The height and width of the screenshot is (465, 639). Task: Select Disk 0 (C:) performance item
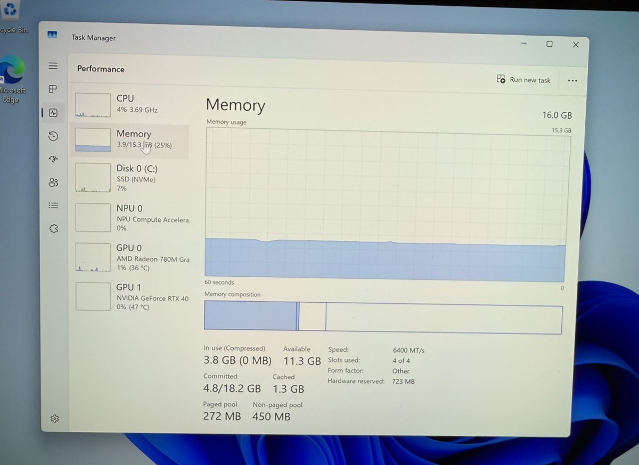[x=129, y=178]
